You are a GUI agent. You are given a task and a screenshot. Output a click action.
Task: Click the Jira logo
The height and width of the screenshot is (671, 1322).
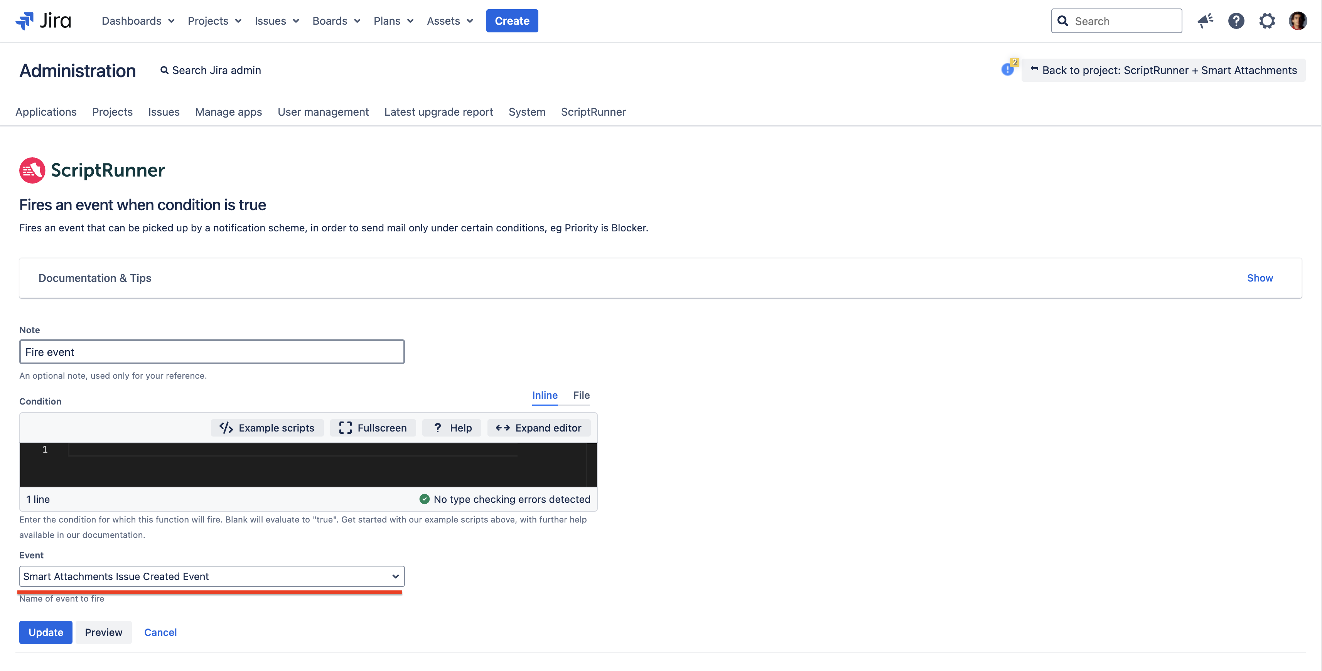pos(43,21)
